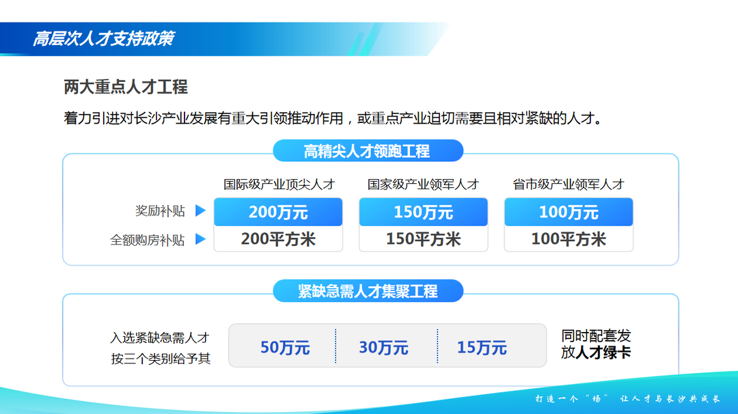Select the heading 两大重点人才工程
Screen dimensions: 738x414
pyautogui.click(x=126, y=87)
